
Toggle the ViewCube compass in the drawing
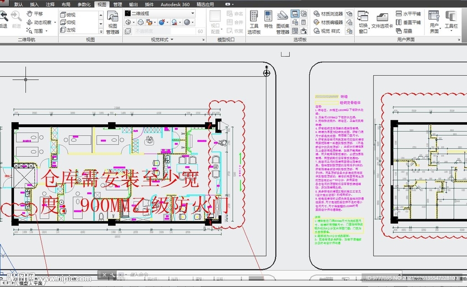[267, 72]
